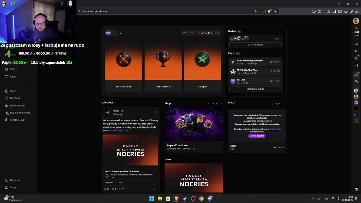Open the browser hamburger menu
Screen dimensions: 361x203
(x=357, y=11)
